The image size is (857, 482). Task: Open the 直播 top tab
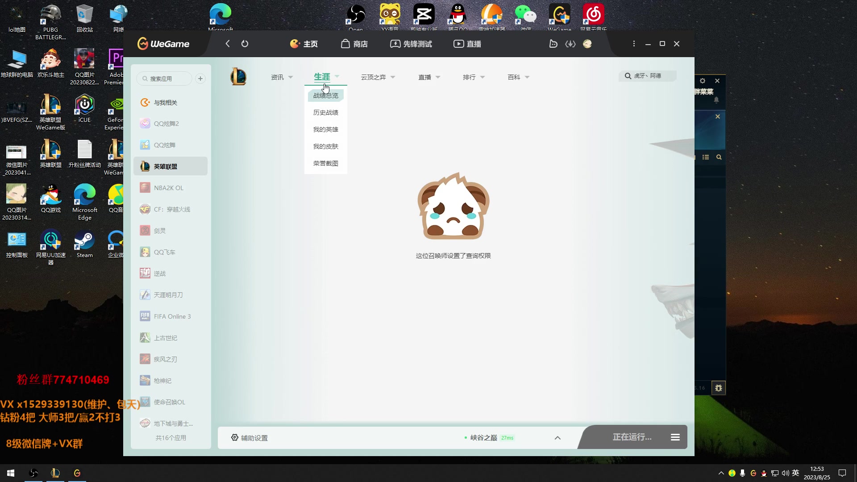coord(467,44)
